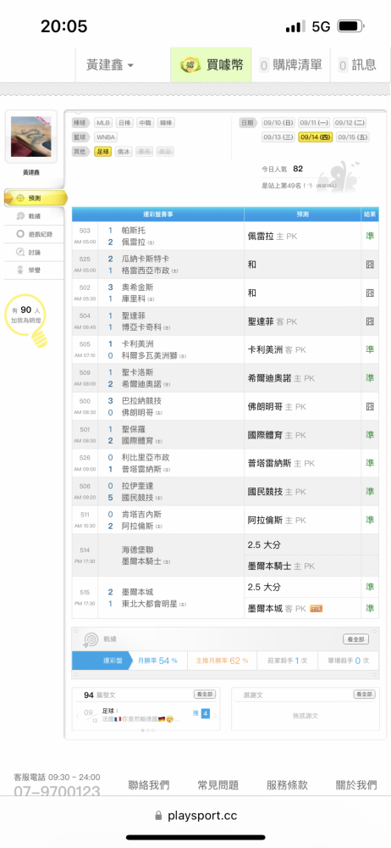The width and height of the screenshot is (391, 848).
Task: Click 看全部 in the 戰績 section
Action: coord(356,639)
